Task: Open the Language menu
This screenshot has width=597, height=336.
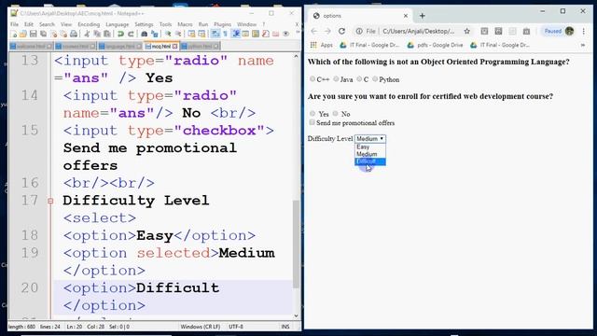Action: tap(117, 24)
